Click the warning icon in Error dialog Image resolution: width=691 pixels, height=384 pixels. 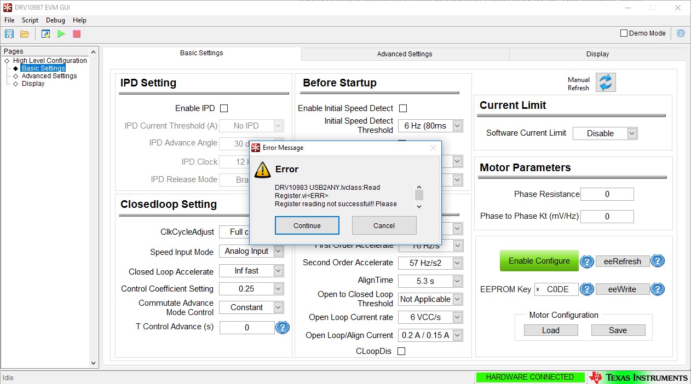[263, 169]
